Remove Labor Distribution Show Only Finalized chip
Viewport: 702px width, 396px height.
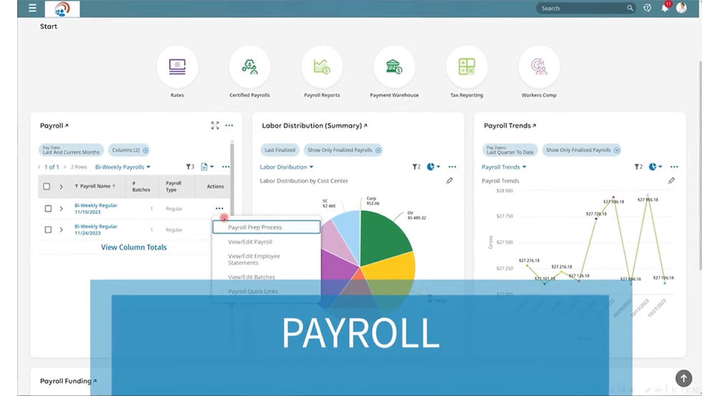(378, 150)
